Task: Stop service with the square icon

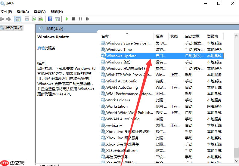Action: click(73, 19)
